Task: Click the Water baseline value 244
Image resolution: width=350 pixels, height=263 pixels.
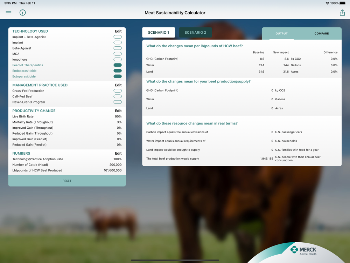Action: [x=261, y=65]
